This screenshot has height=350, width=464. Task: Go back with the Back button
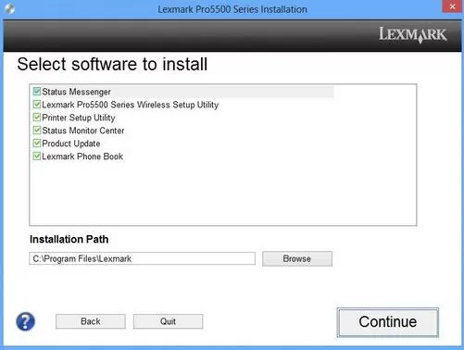click(x=91, y=321)
